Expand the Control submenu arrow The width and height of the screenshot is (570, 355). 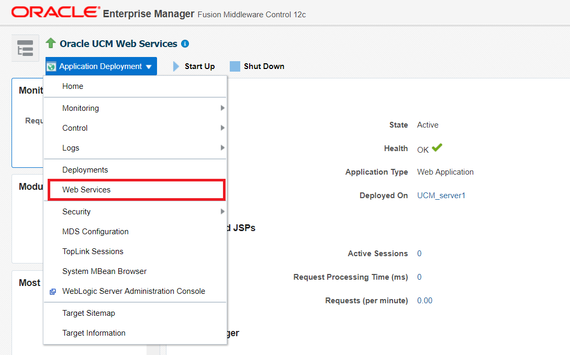pos(222,128)
